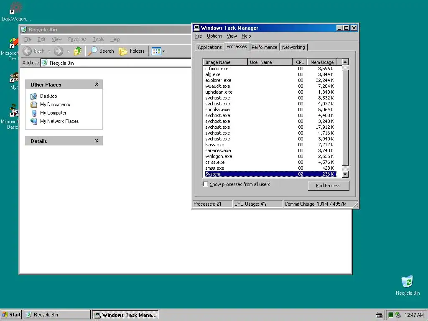
Task: Select the spoolsv.exe process row
Action: [270, 110]
